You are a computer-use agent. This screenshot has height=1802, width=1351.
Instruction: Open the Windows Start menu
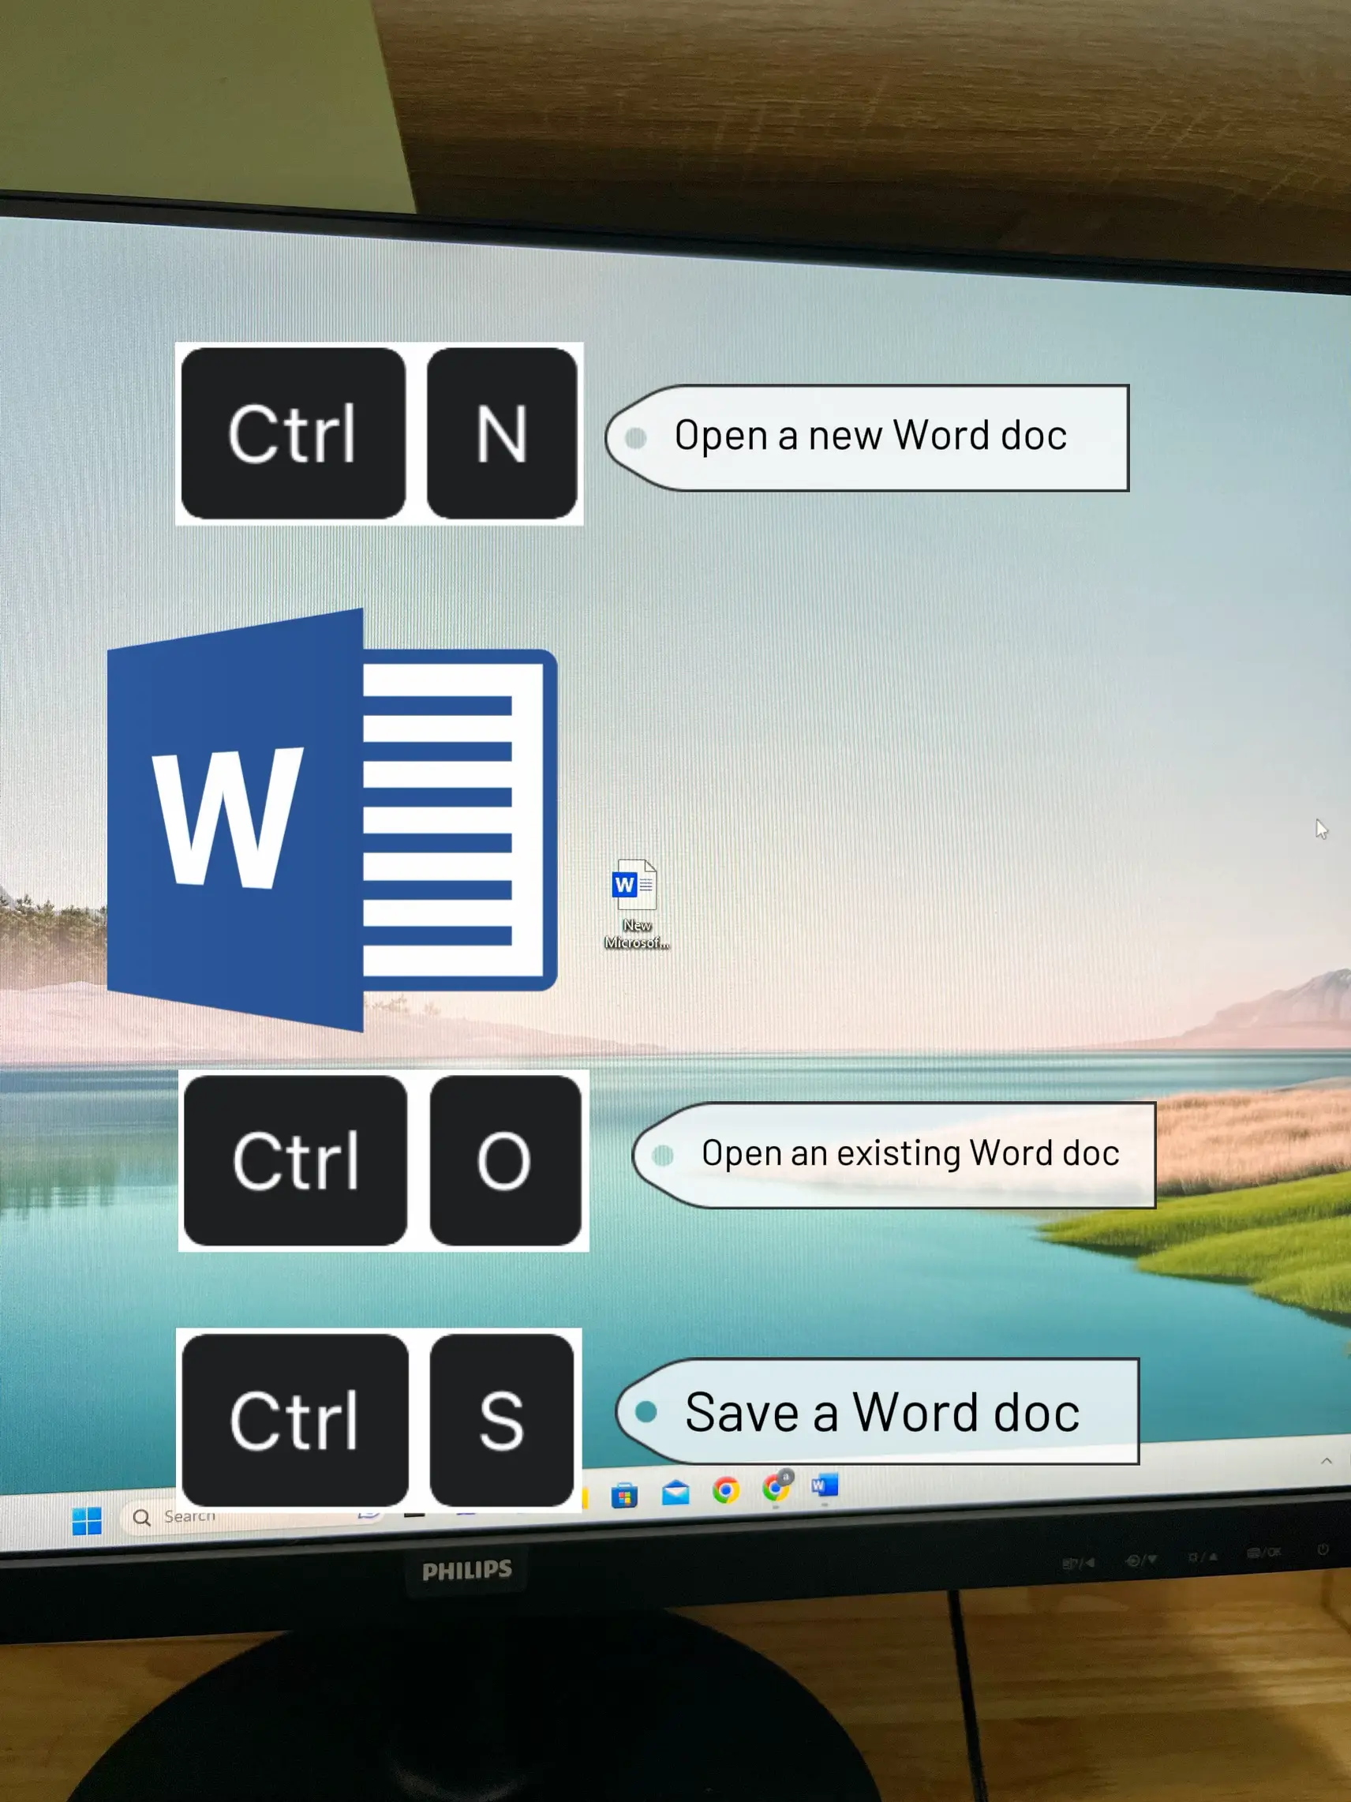[x=87, y=1520]
